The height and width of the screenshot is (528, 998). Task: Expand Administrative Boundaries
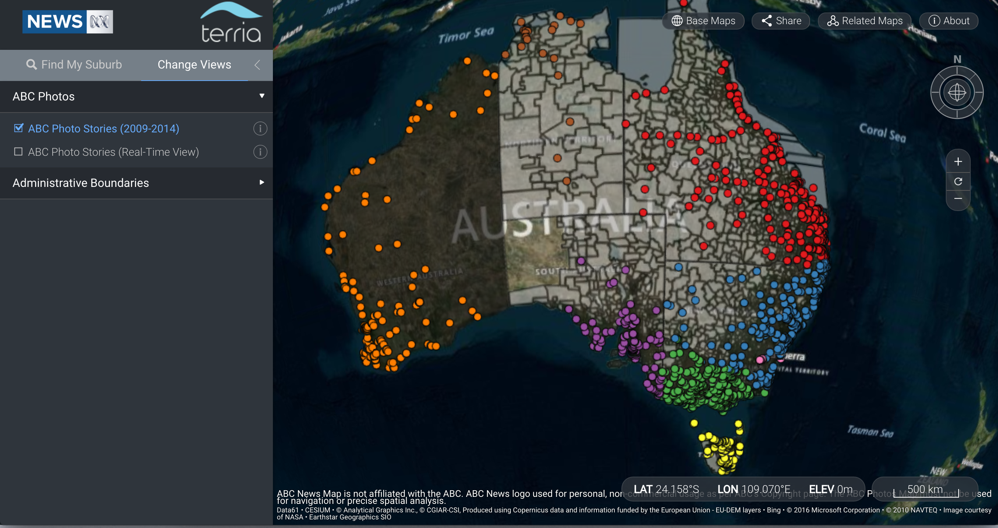click(261, 183)
